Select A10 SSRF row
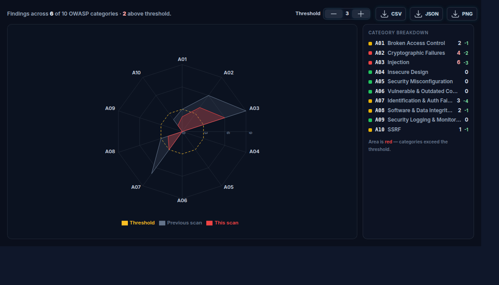Image resolution: width=499 pixels, height=285 pixels. [x=418, y=130]
